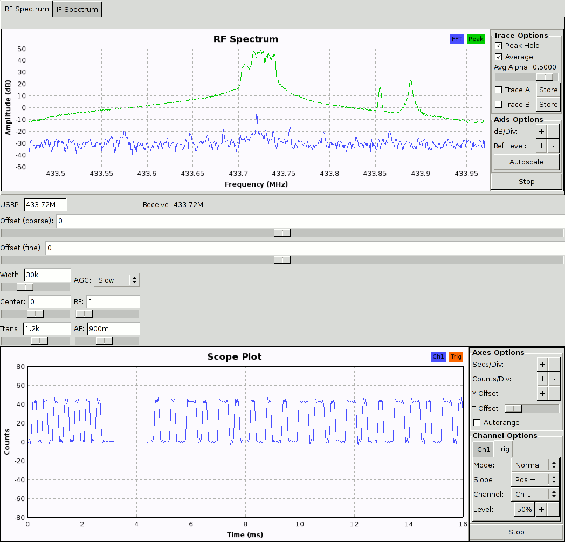The image size is (565, 542).
Task: Increase Y Offset with the plus button
Action: [x=542, y=393]
